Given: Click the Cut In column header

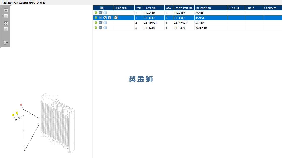Looking at the screenshot, I should (x=254, y=8).
